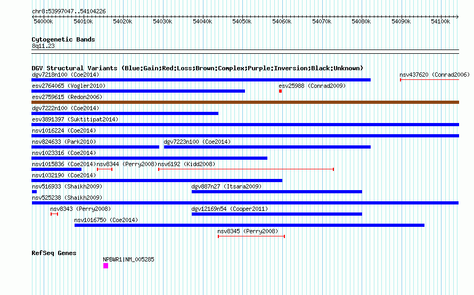Click the DGV Structural Variants track heading
This screenshot has height=295, width=474.
[x=198, y=68]
